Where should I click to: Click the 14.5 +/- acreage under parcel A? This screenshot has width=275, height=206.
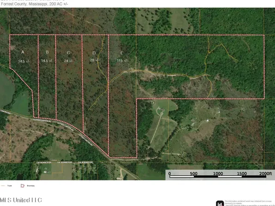coord(24,61)
